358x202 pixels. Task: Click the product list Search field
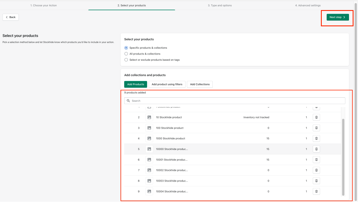click(236, 101)
